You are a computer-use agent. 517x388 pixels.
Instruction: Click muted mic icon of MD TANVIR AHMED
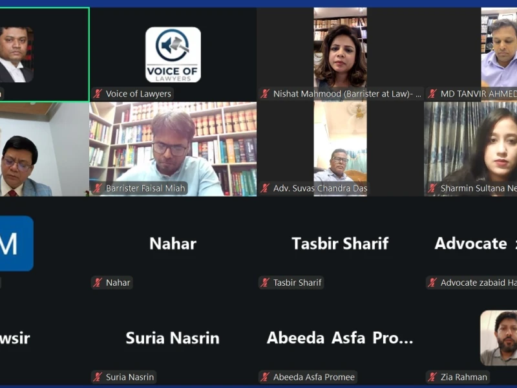tap(432, 94)
